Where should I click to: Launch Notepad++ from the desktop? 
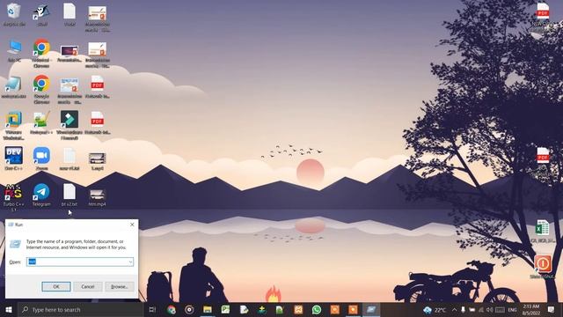(x=41, y=122)
